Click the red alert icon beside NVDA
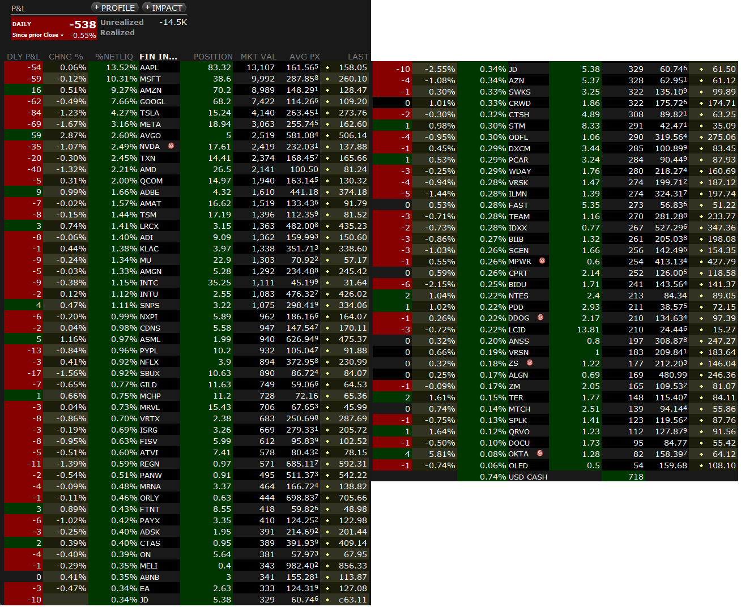 click(171, 146)
